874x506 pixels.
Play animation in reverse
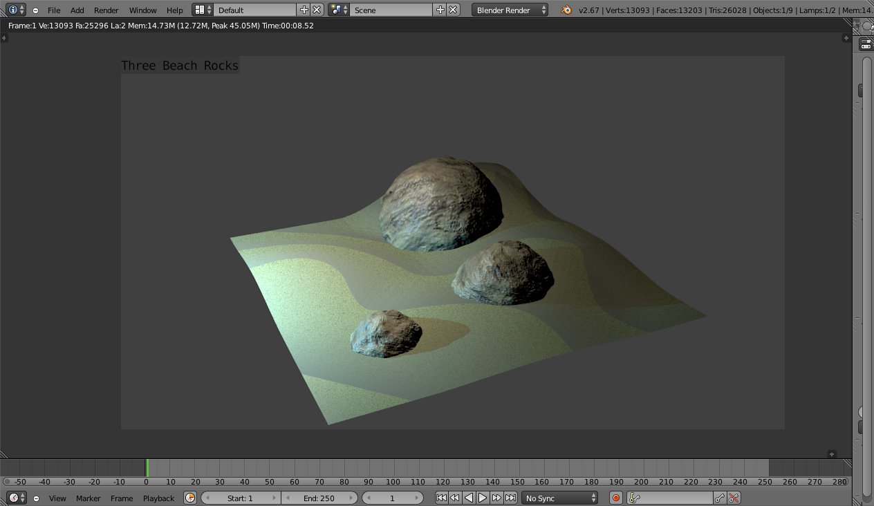[469, 498]
